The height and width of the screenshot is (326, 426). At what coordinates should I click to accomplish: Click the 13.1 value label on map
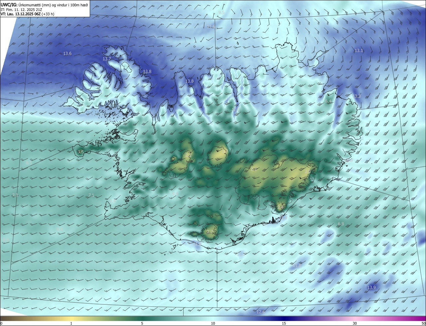point(358,51)
